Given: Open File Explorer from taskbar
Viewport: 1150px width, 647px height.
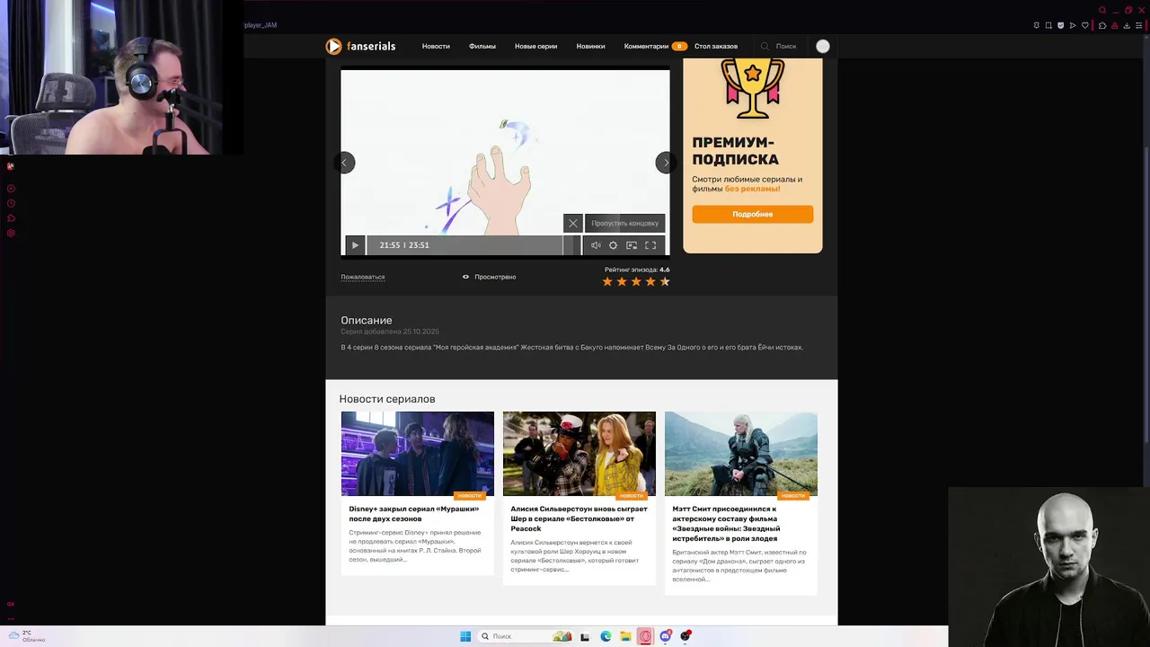Looking at the screenshot, I should (625, 636).
